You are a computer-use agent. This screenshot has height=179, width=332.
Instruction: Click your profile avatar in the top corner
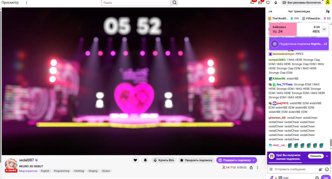(x=327, y=2)
